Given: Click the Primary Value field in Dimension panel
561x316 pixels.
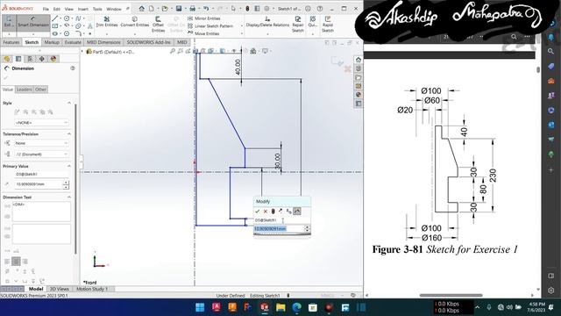Looking at the screenshot, I should click(x=39, y=184).
